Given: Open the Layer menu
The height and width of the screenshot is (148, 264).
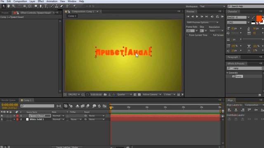Looking at the screenshot, I should point(32,1).
